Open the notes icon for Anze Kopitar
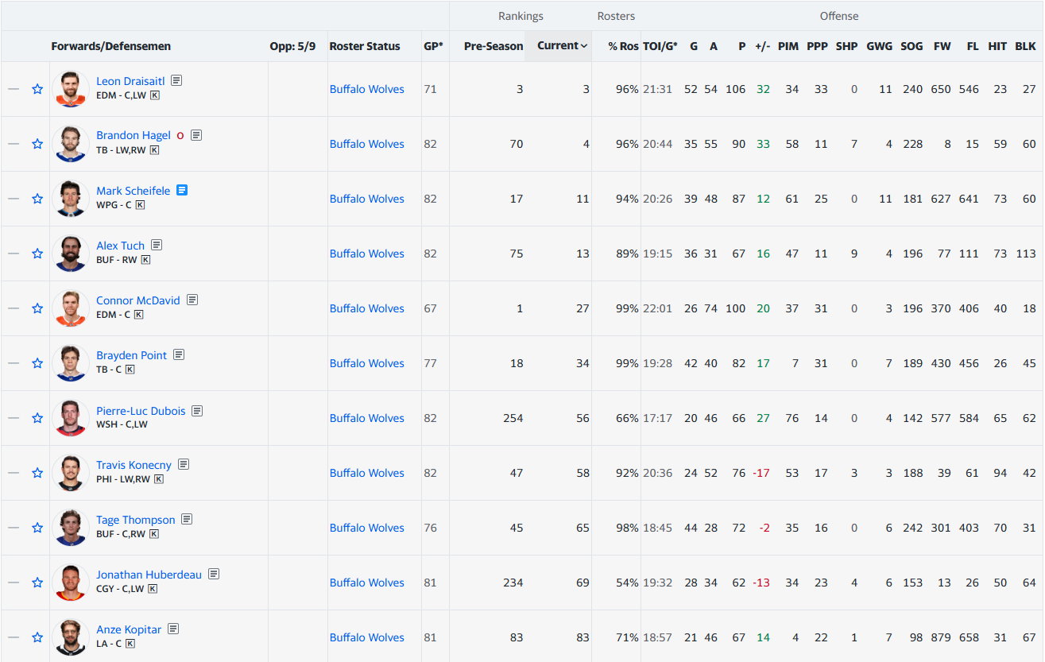The width and height of the screenshot is (1045, 662). click(x=173, y=629)
